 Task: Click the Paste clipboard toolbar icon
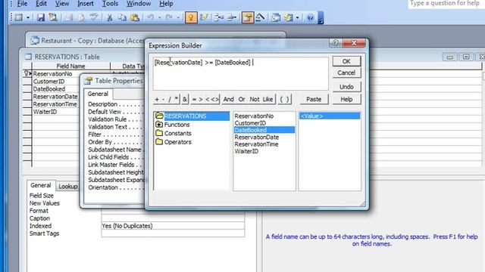click(x=135, y=17)
